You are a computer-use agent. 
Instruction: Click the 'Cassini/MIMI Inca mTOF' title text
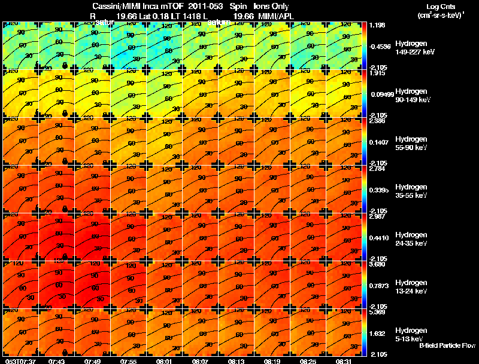pos(137,6)
